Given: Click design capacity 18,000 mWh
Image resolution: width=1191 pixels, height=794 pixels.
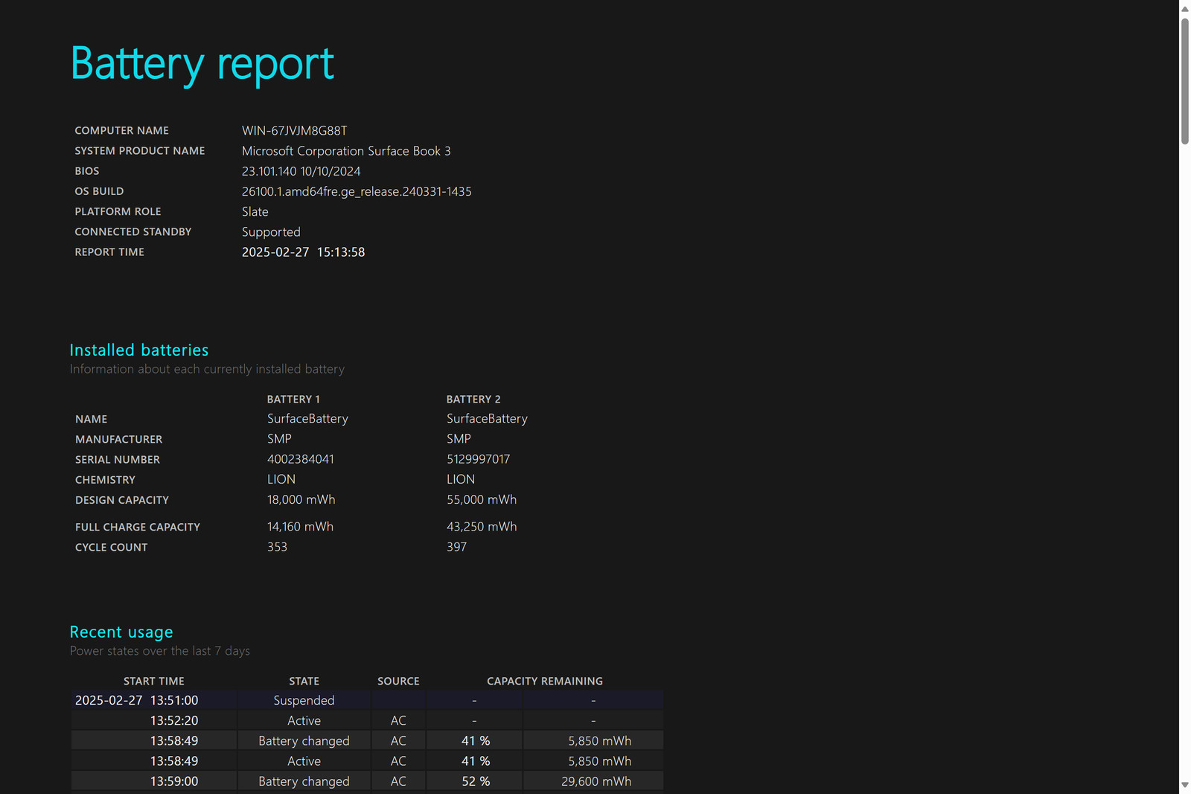Looking at the screenshot, I should [x=301, y=500].
